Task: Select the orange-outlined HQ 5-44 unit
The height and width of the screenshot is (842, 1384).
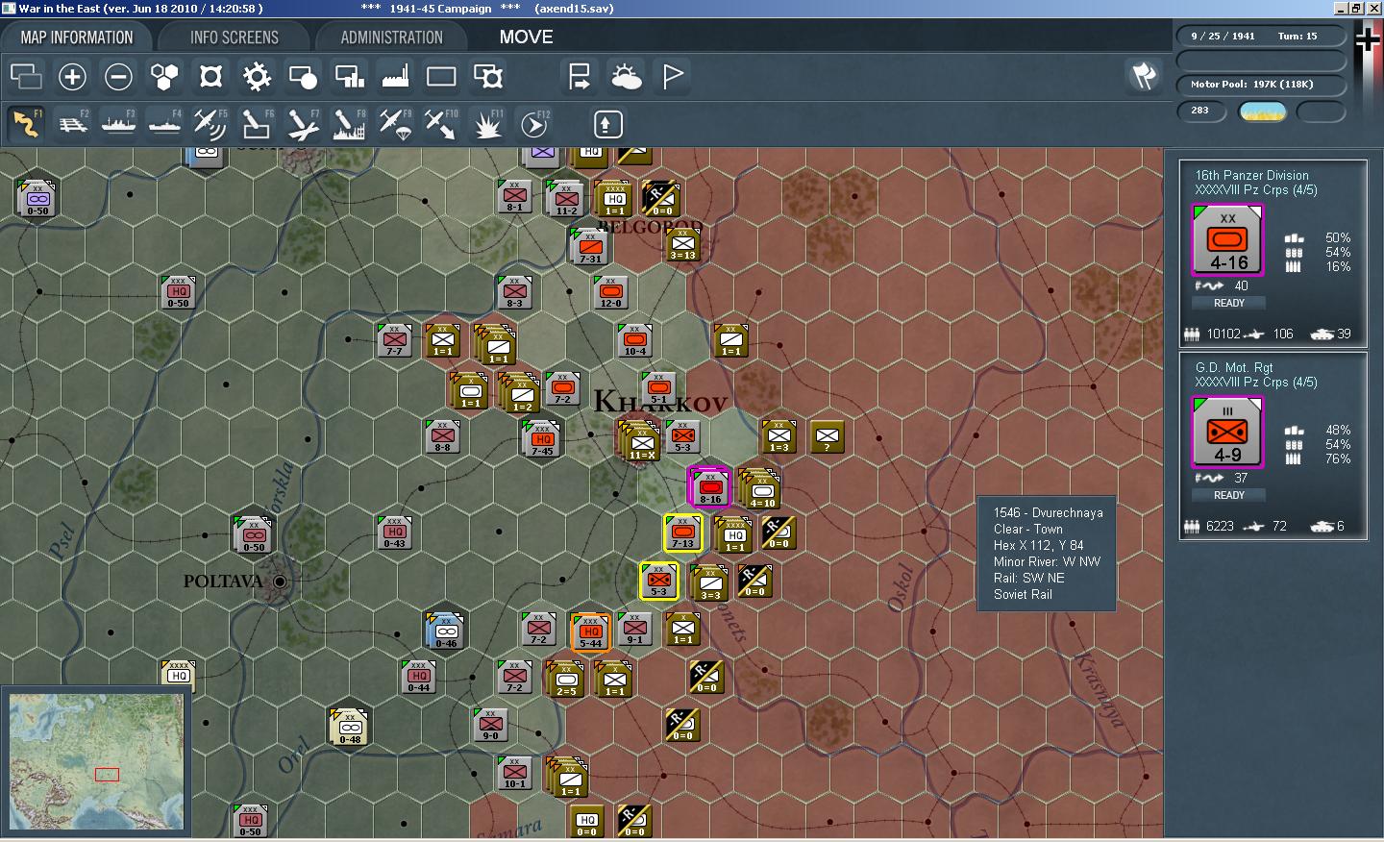Action: pos(590,631)
